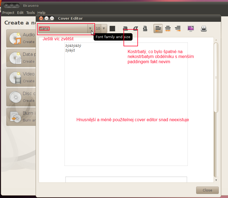This screenshot has height=198, width=228.
Task: Enable left text alignment
Action: point(158,28)
